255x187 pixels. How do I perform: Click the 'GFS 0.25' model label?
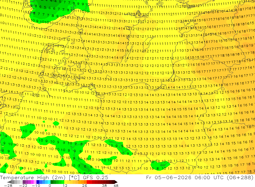pos(96,177)
